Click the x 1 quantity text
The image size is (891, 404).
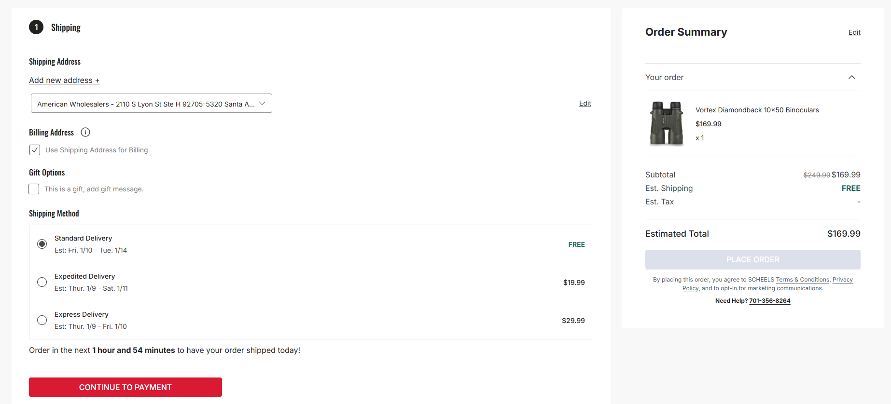(700, 138)
